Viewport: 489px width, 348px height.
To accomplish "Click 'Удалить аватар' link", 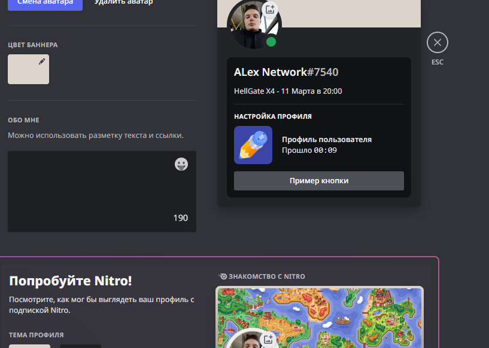I will (123, 3).
